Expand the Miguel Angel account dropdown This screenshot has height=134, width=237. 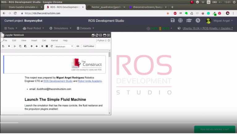pos(232,21)
